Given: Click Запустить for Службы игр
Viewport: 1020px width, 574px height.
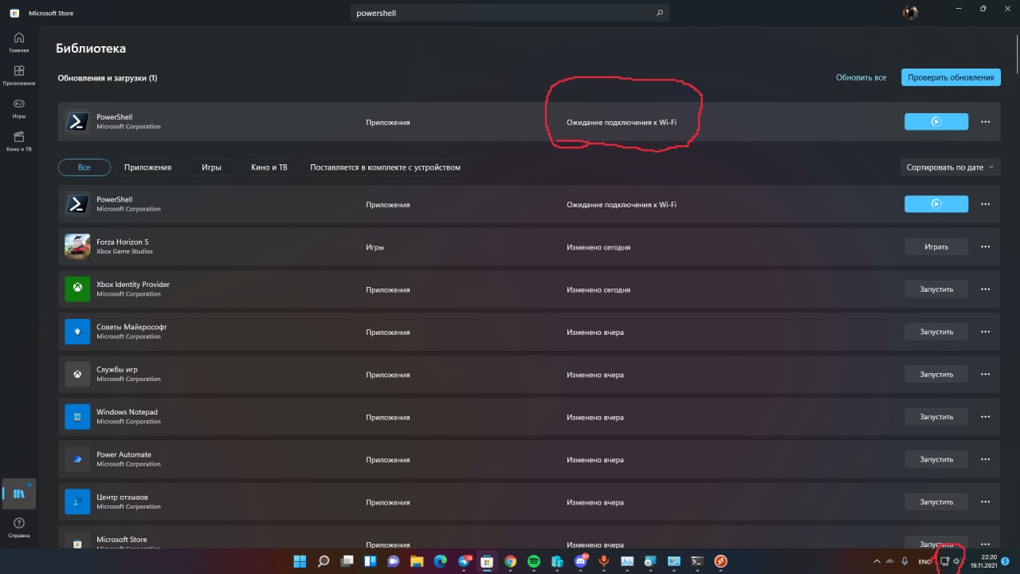Looking at the screenshot, I should 936,374.
